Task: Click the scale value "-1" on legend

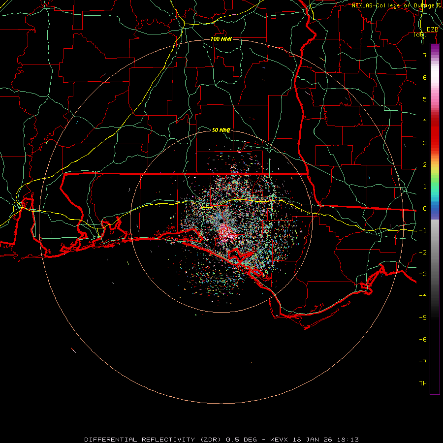Action: (423, 230)
